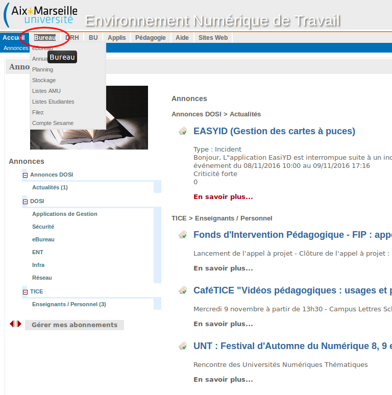Collapse the TICE category node
Image resolution: width=392 pixels, height=395 pixels.
coord(25,292)
